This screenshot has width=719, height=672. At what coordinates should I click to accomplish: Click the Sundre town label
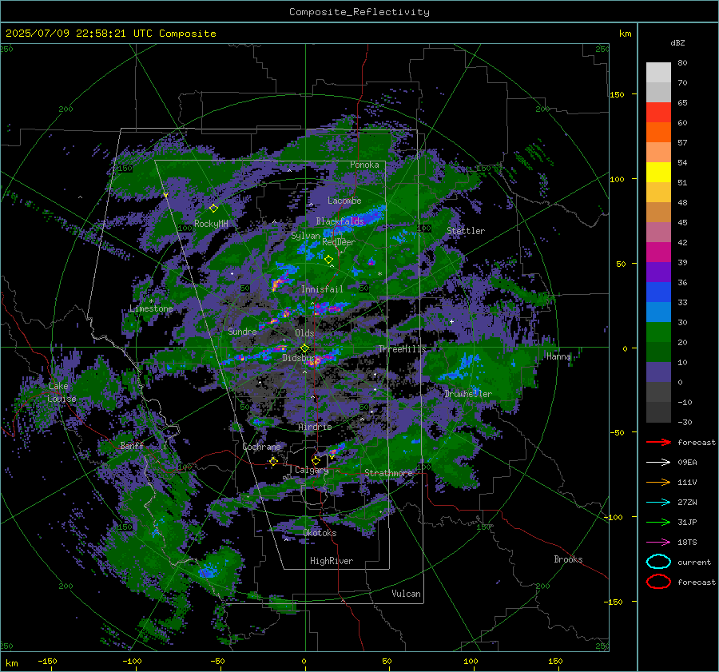tap(242, 331)
